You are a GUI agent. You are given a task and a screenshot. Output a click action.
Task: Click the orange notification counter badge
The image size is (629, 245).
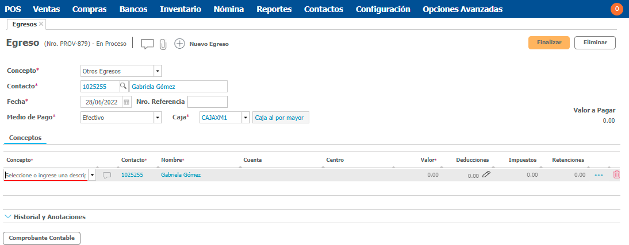[617, 9]
